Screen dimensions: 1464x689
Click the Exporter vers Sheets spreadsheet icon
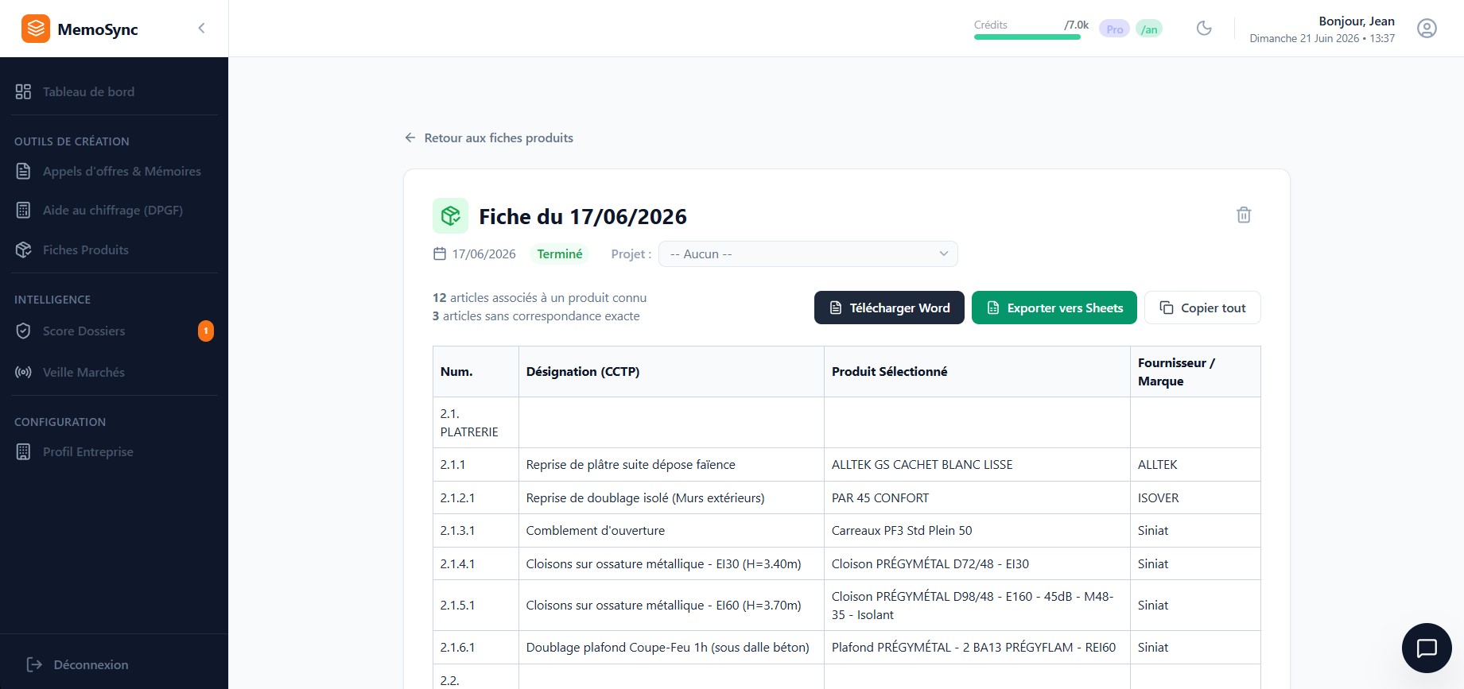click(993, 308)
